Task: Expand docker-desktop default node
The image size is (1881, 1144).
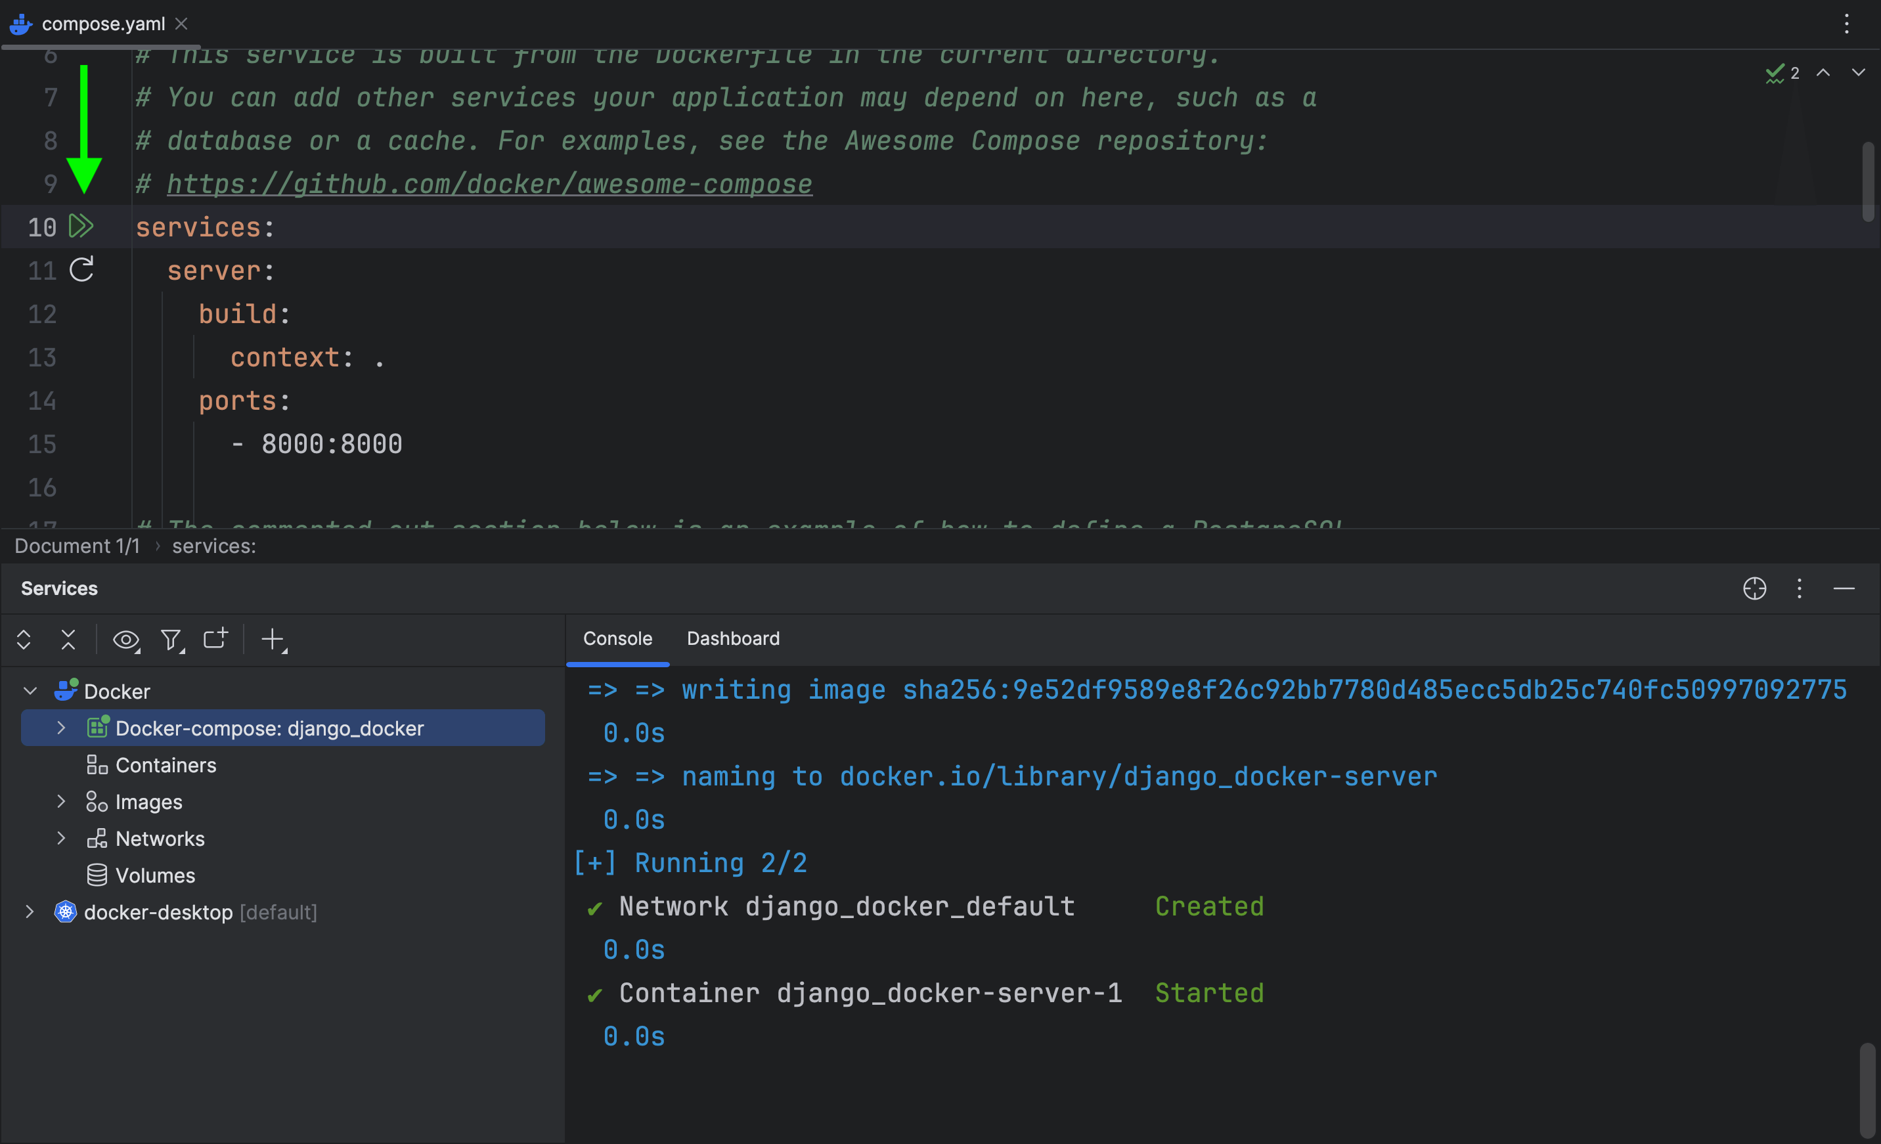Action: [x=29, y=912]
